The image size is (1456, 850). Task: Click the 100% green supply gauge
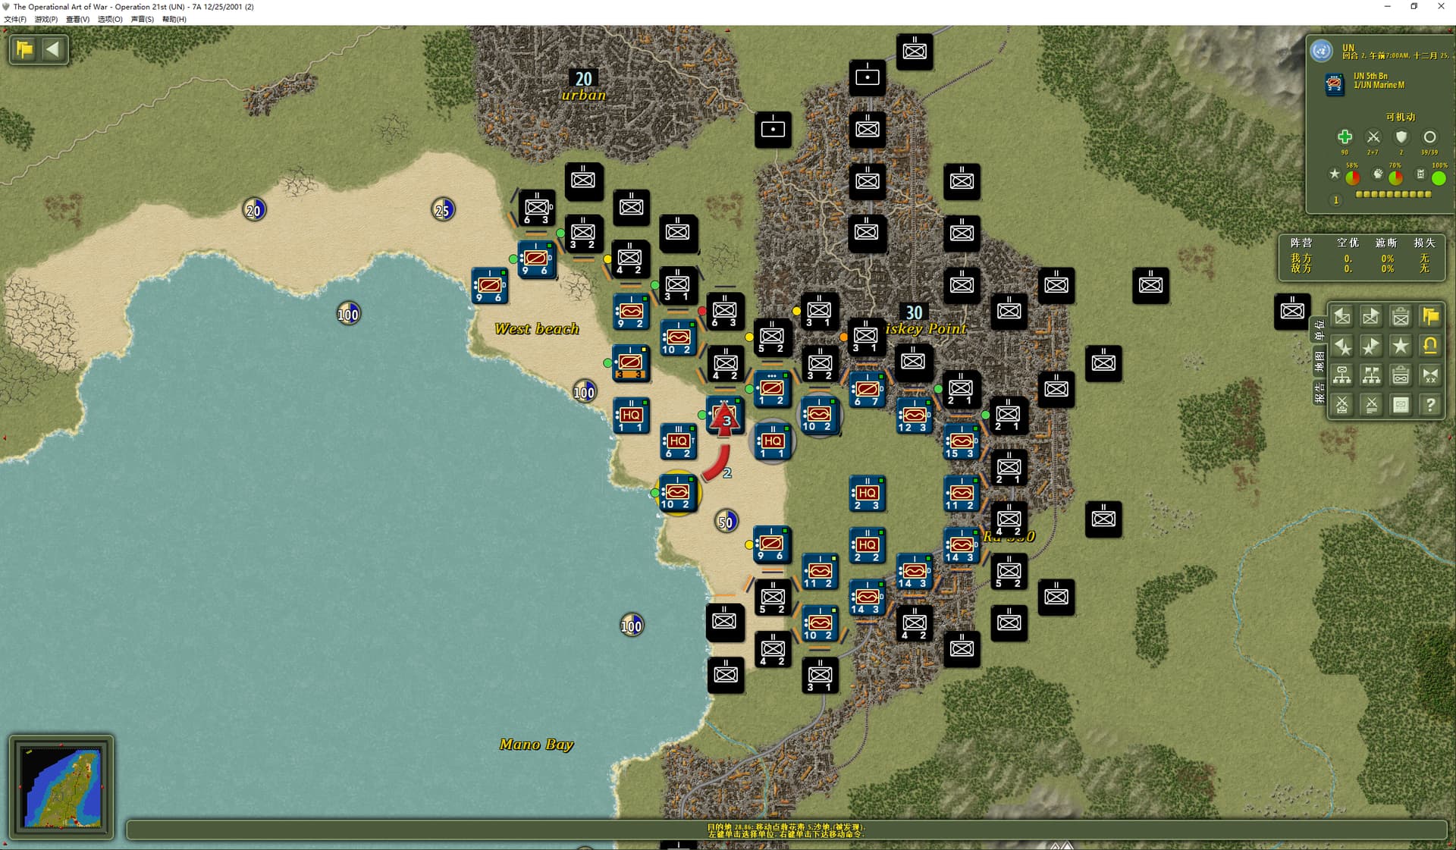pyautogui.click(x=1439, y=178)
